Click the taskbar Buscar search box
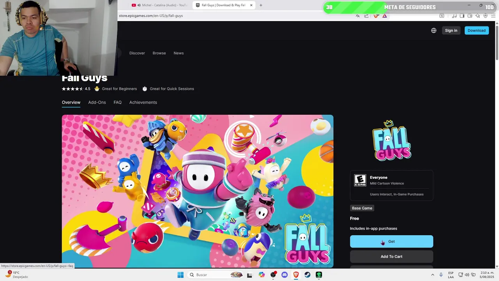 tap(216, 275)
